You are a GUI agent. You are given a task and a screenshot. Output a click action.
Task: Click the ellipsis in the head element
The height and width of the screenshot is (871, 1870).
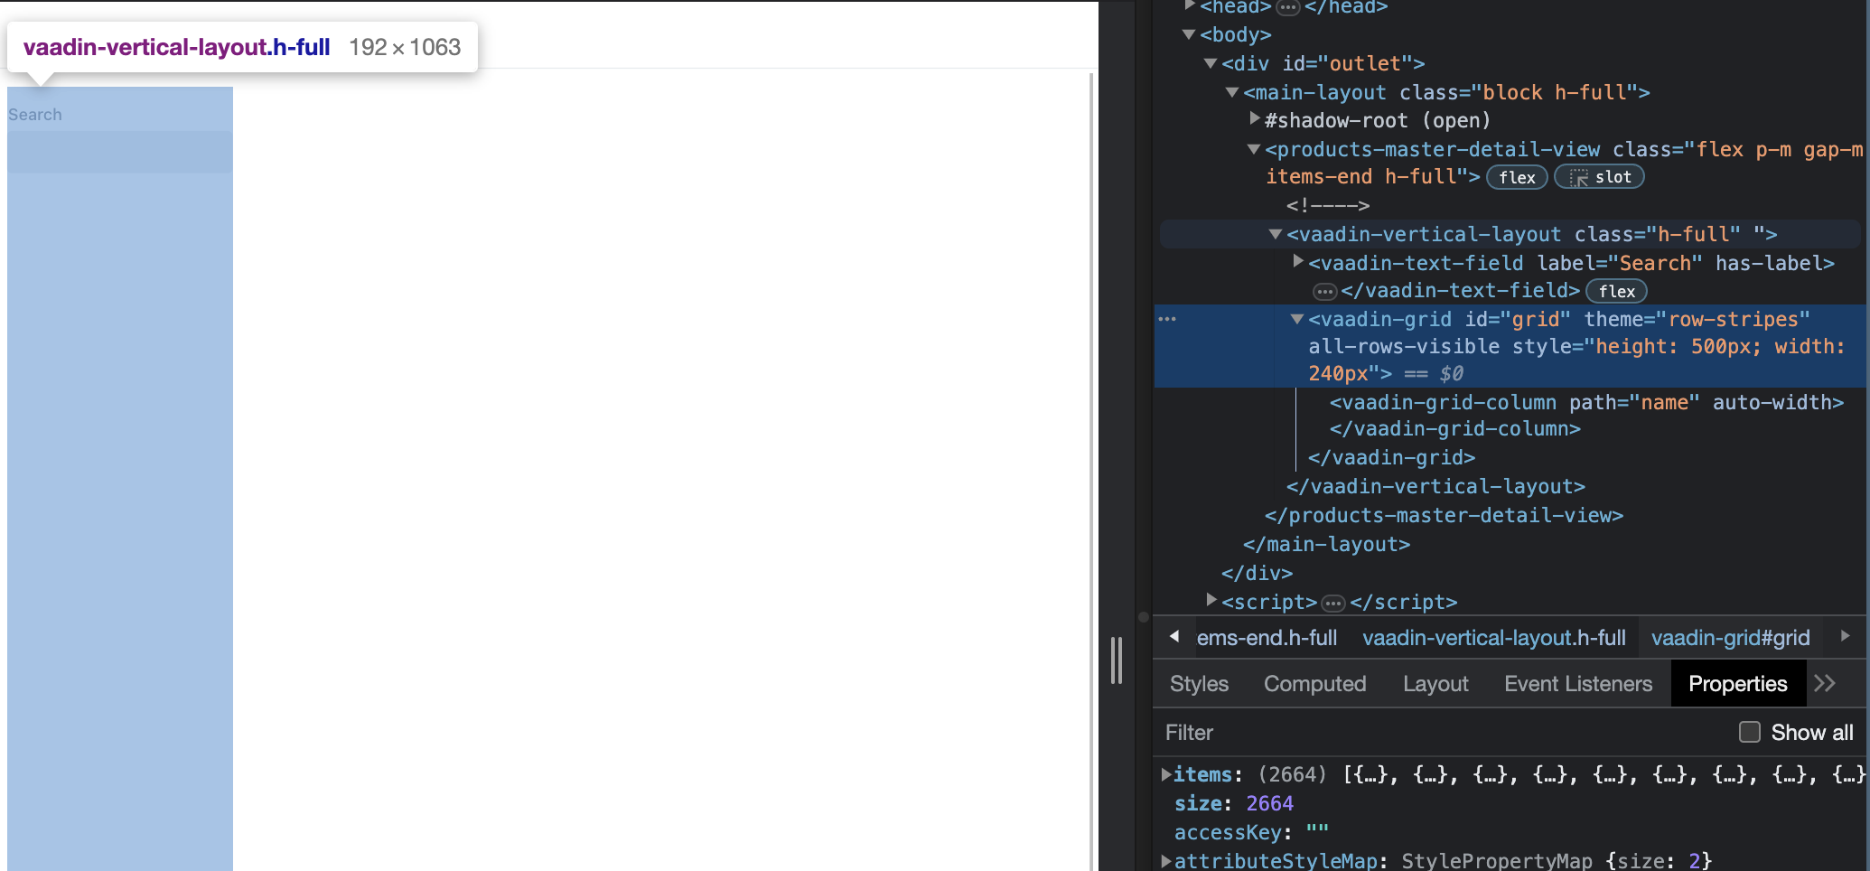click(1288, 7)
